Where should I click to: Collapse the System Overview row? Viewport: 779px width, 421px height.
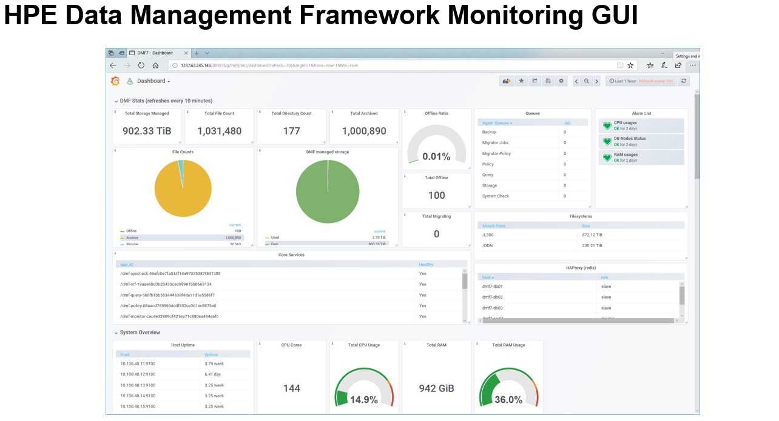pos(137,333)
